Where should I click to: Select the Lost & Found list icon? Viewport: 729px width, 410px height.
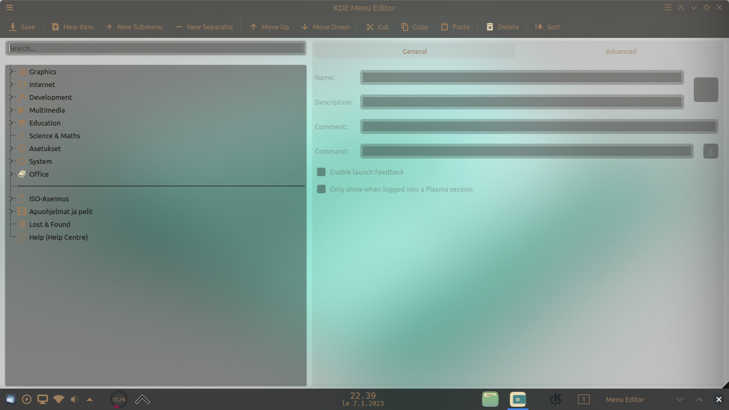tap(22, 224)
